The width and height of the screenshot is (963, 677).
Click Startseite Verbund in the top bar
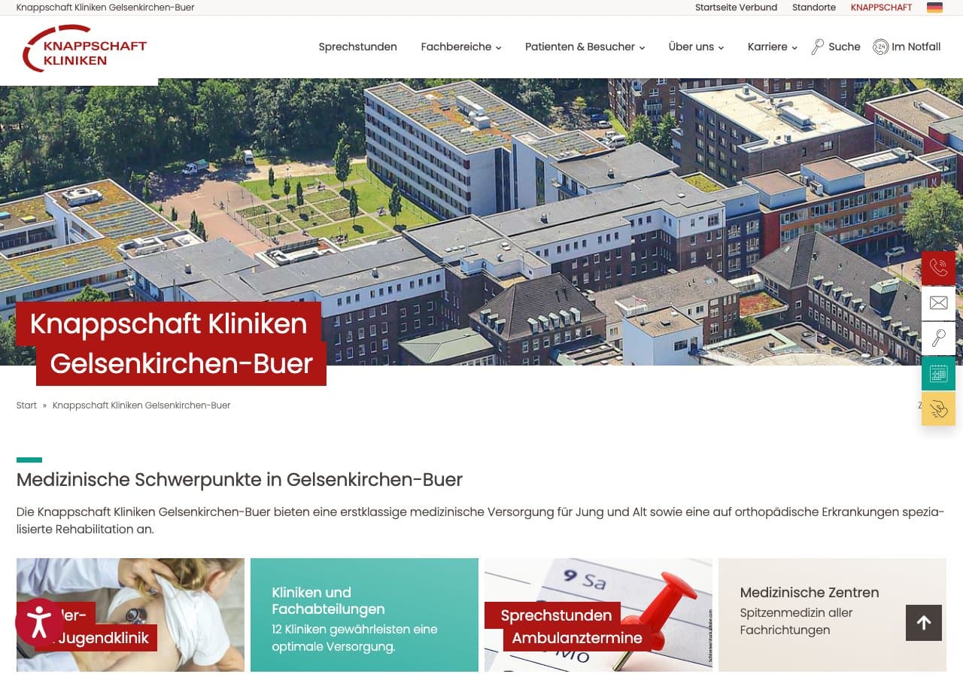[736, 8]
